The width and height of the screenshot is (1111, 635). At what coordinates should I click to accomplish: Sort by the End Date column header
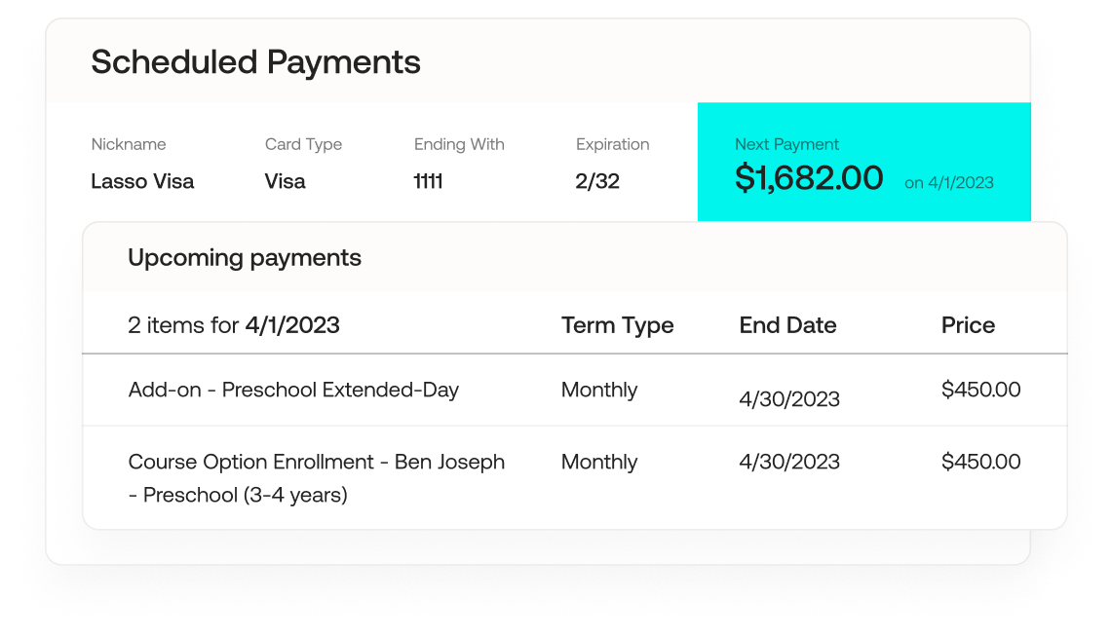pos(787,325)
